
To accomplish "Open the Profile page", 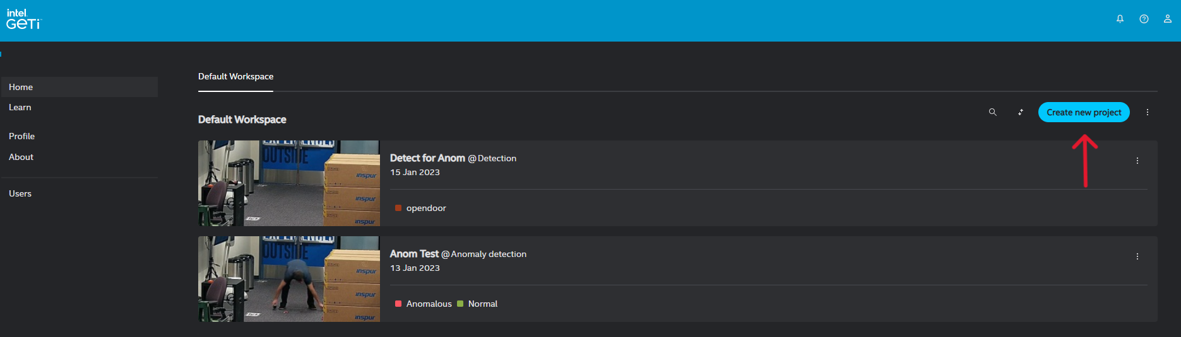I will (x=22, y=136).
